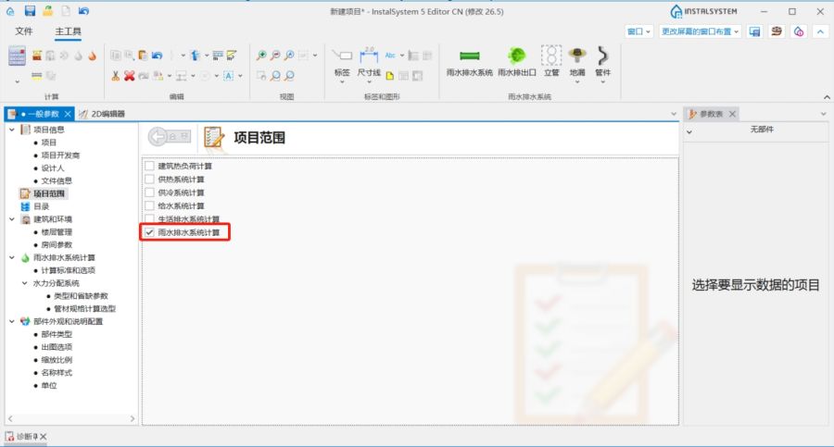
Task: Click the save icon in title bar
Action: point(30,11)
